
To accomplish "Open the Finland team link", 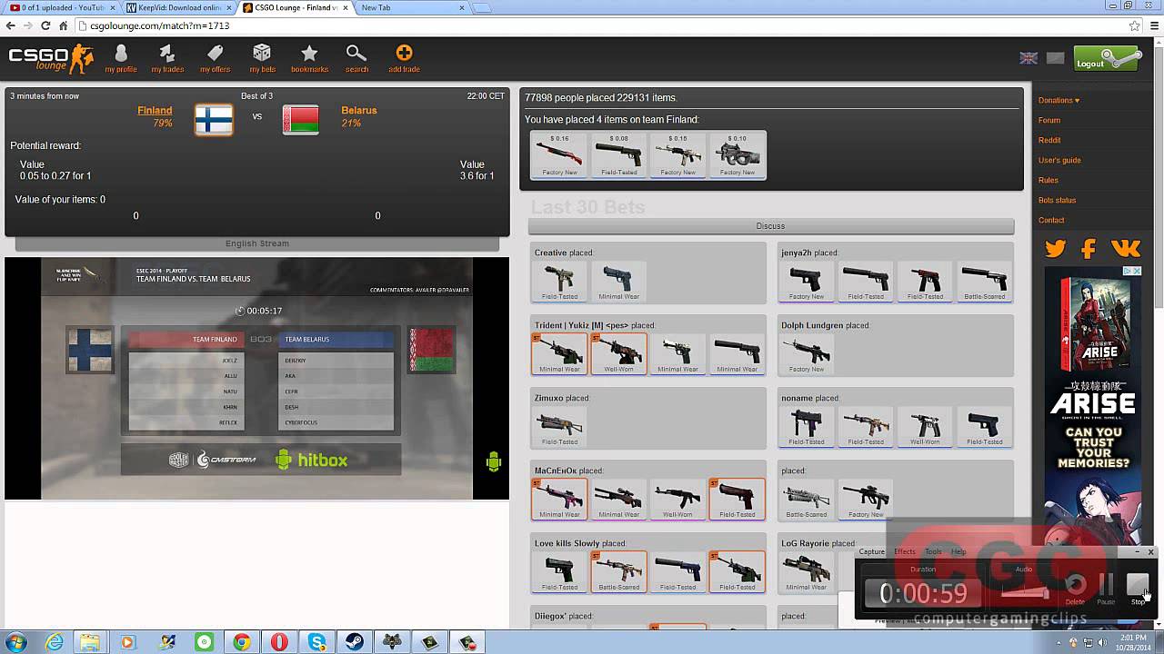I will tap(155, 111).
